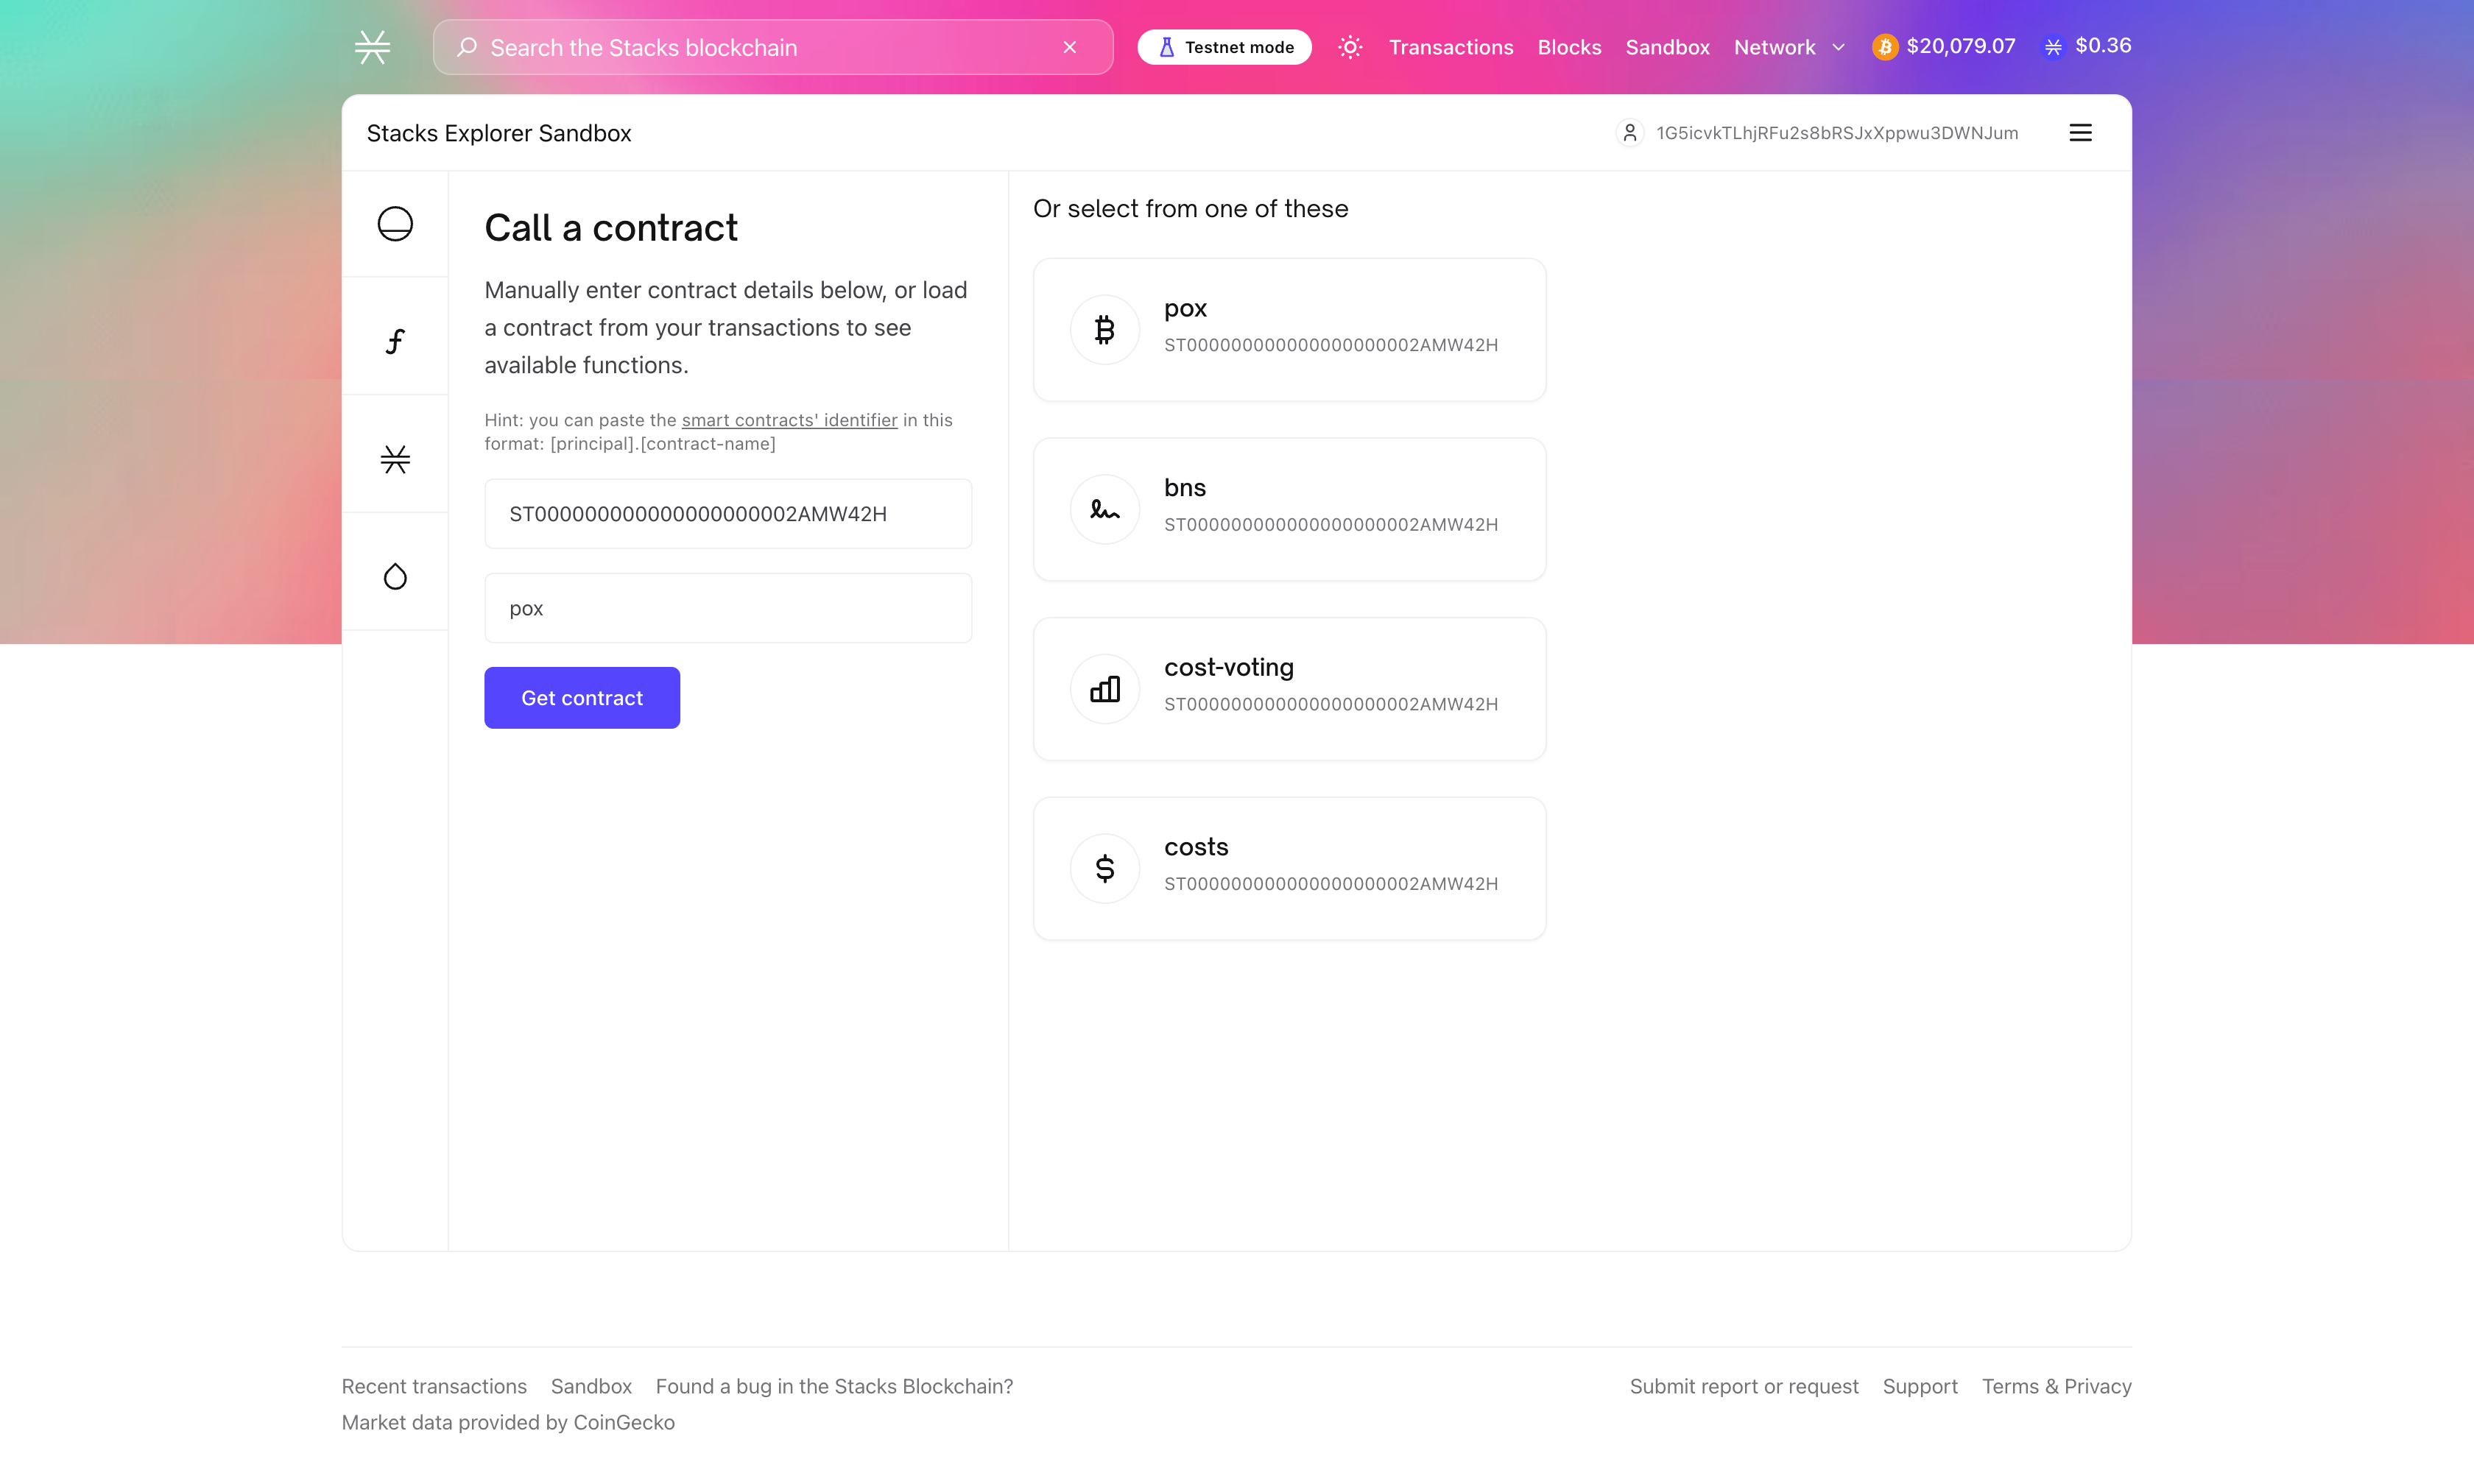
Task: Click the user profile avatar icon
Action: [x=1629, y=133]
